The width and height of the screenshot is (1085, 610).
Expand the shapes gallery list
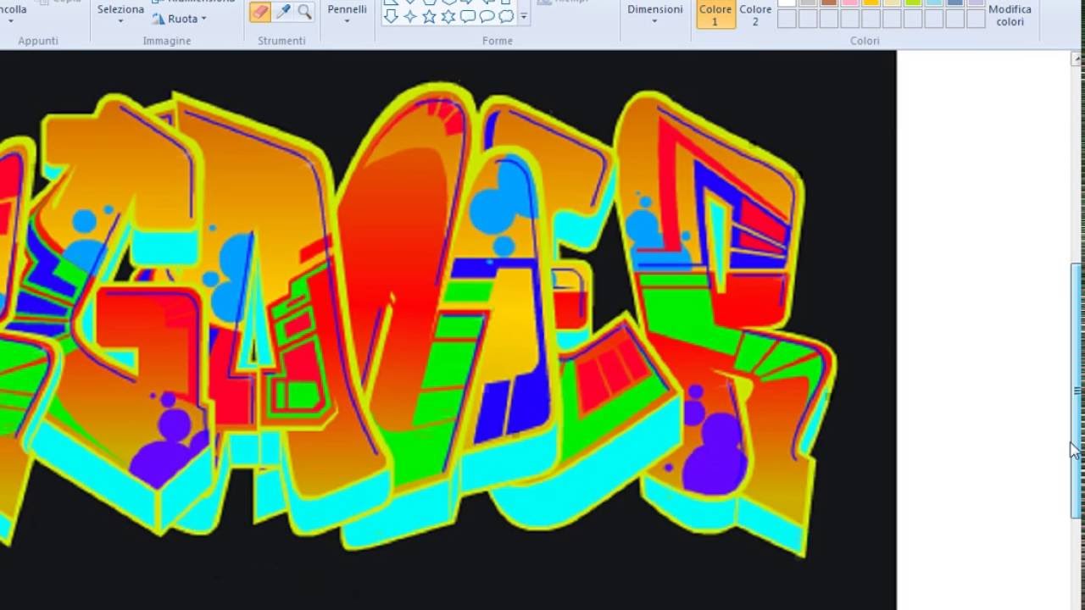(523, 16)
